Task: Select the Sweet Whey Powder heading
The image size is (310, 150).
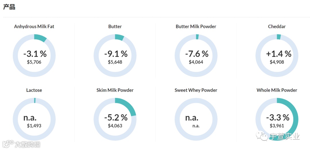Action: click(x=196, y=90)
